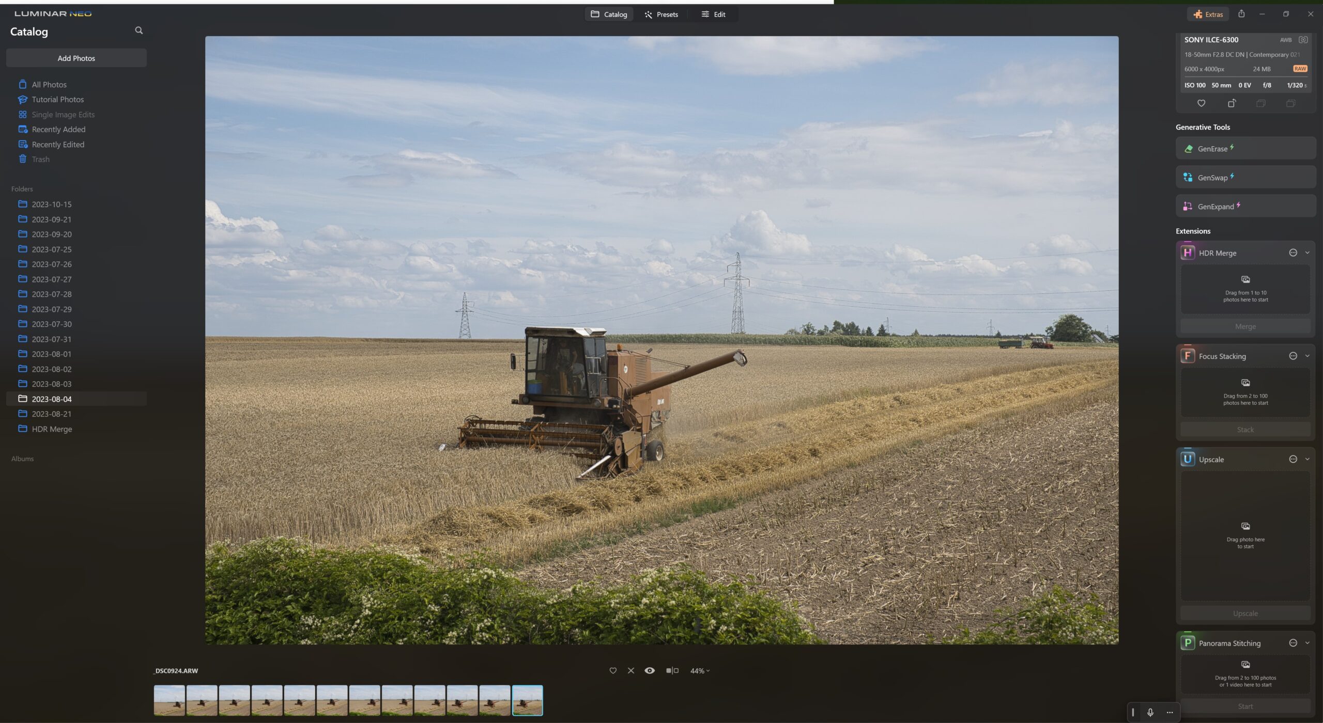1323x723 pixels.
Task: Open the 44% zoom dropdown
Action: 700,670
